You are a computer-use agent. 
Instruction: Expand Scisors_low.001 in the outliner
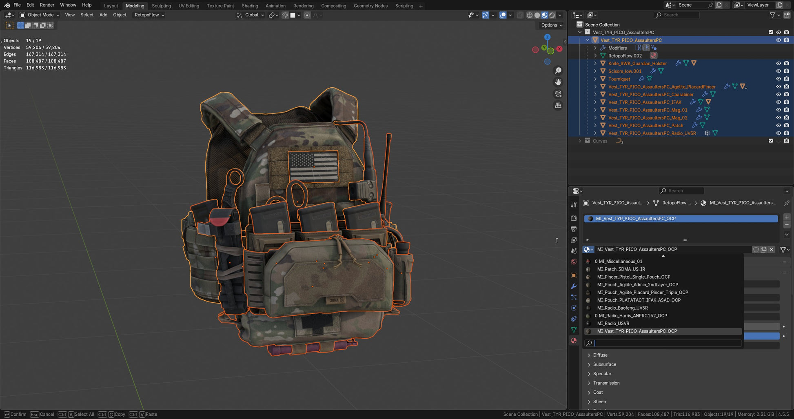click(x=595, y=71)
